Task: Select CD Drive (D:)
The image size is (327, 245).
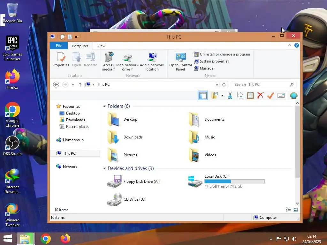Action: tap(126, 199)
